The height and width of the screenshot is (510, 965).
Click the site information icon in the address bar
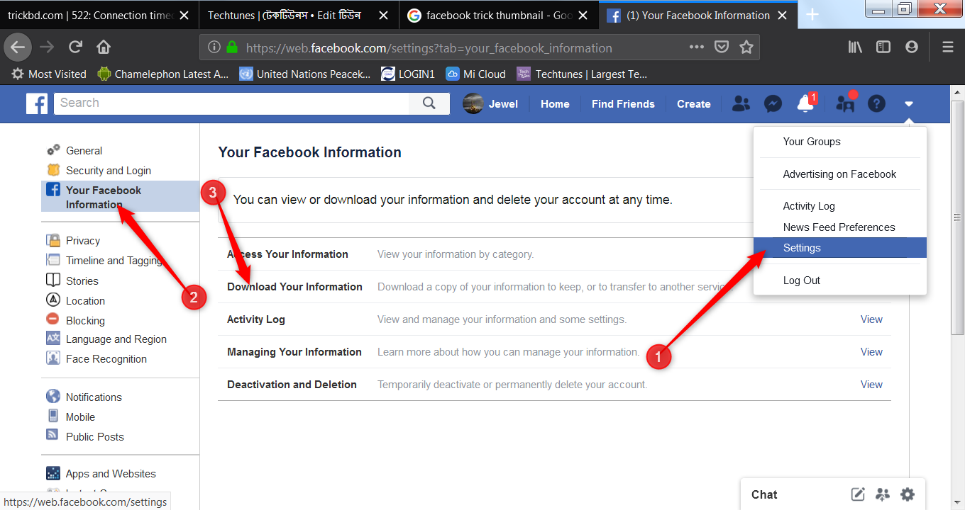[x=214, y=47]
